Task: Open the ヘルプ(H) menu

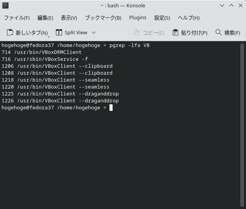Action: coord(189,18)
